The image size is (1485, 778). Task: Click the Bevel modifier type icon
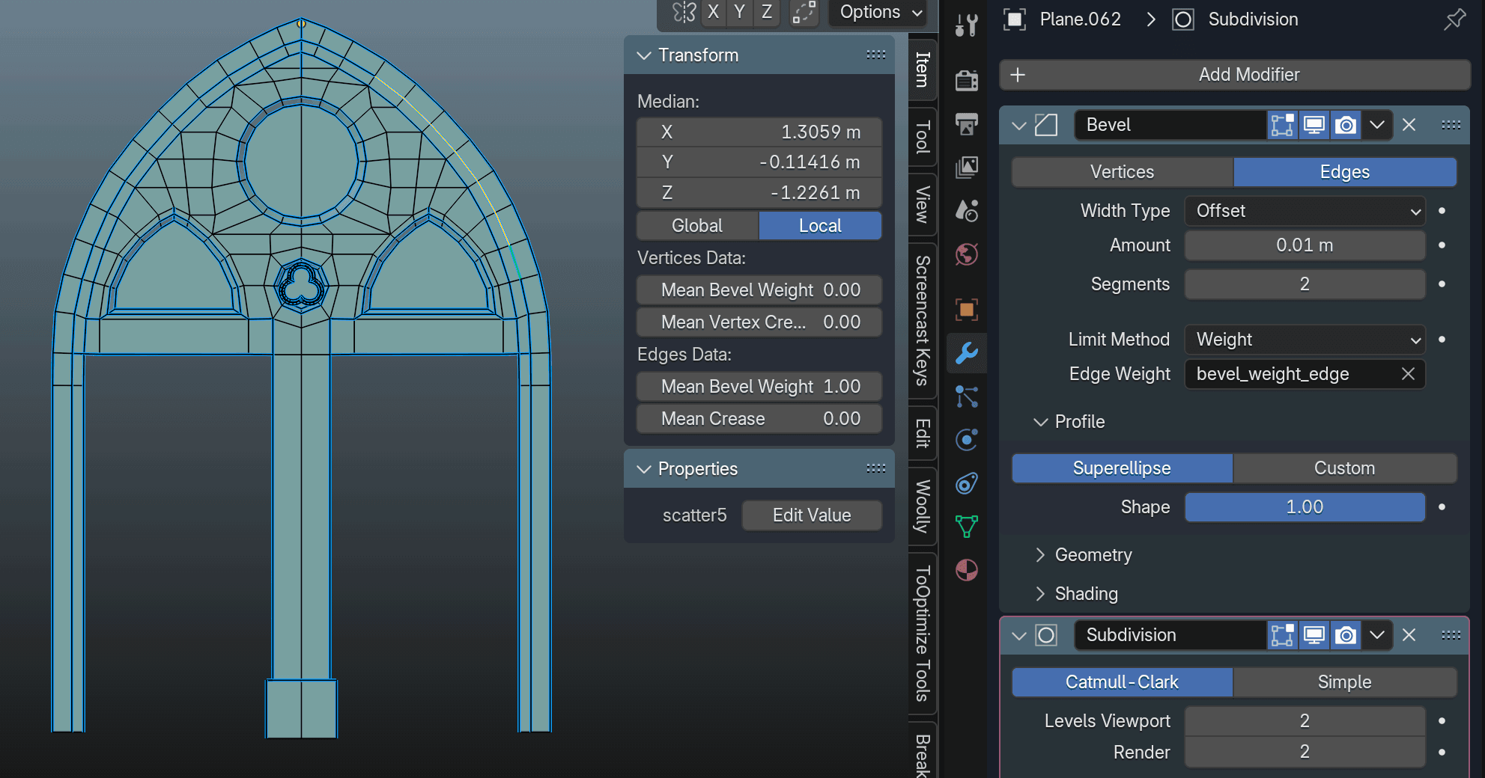(1046, 125)
